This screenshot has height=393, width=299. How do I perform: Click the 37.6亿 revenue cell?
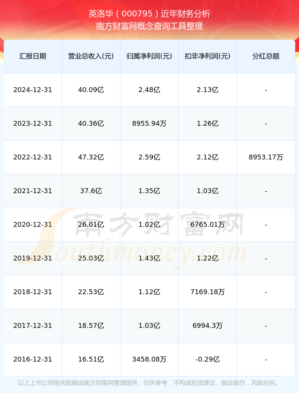[91, 191]
